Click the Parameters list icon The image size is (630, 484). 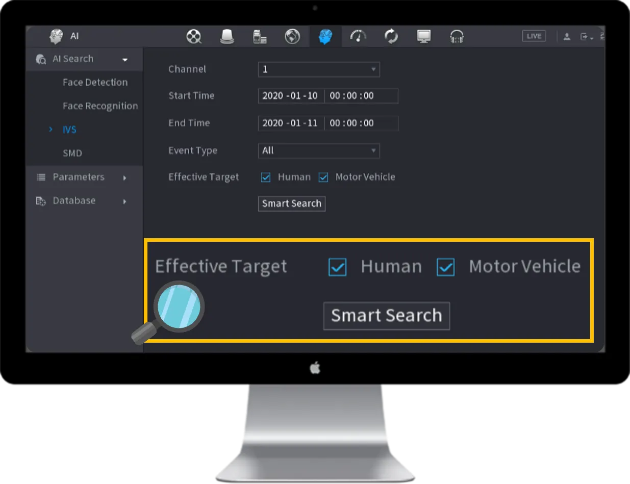click(x=41, y=177)
